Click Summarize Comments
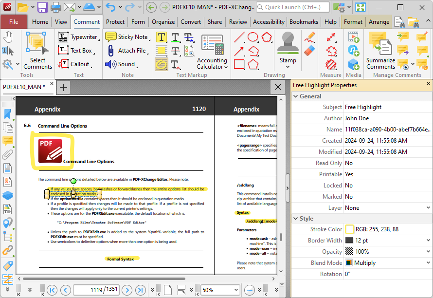This screenshot has height=298, width=433. tap(380, 51)
